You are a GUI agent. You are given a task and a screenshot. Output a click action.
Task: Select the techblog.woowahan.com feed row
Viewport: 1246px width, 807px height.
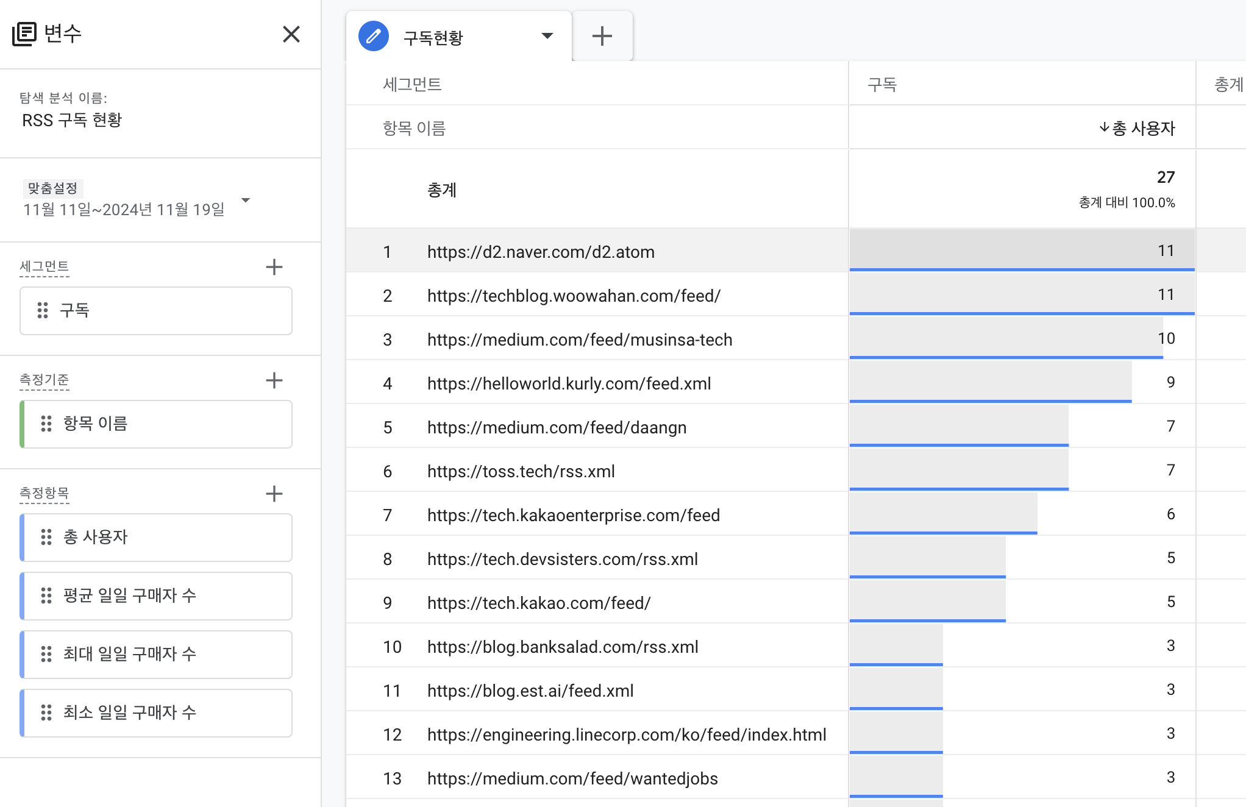pyautogui.click(x=573, y=296)
